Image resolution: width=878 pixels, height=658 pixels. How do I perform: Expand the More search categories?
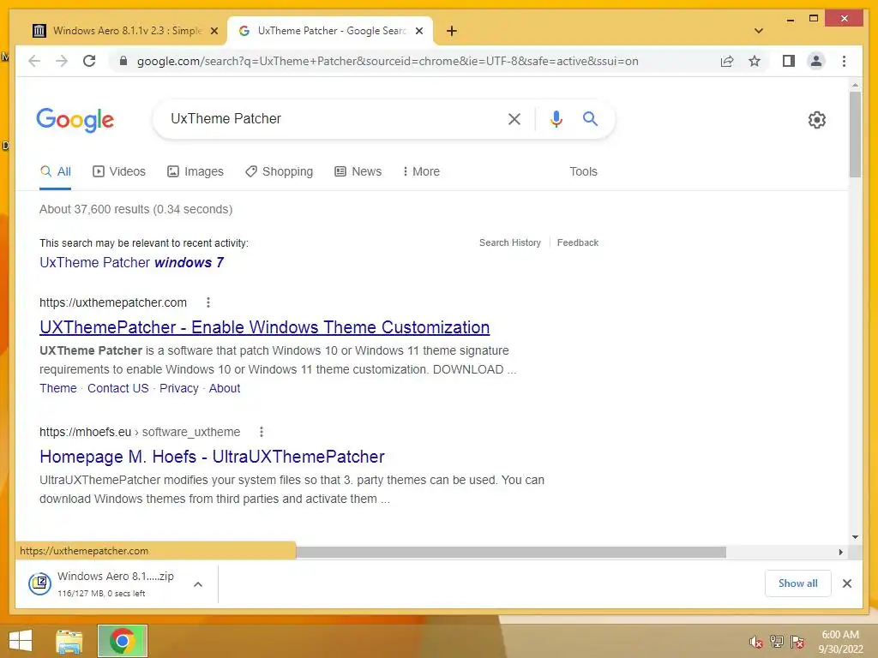[x=421, y=171]
